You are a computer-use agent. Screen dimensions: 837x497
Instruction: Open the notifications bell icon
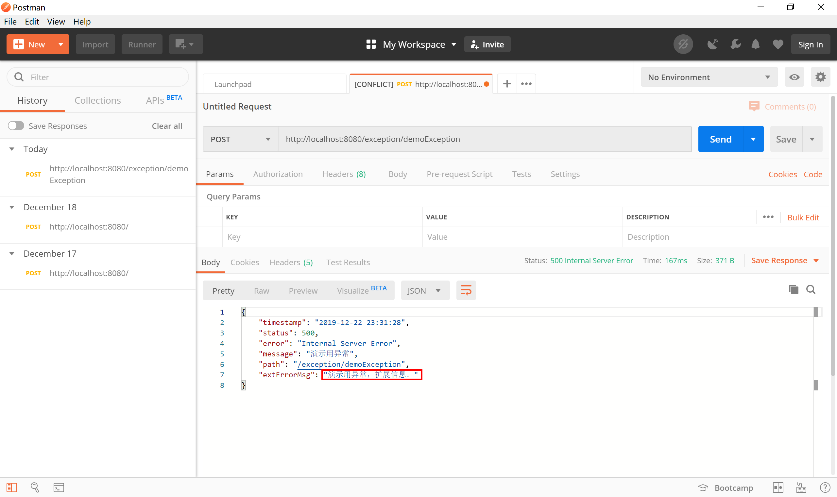[x=755, y=44]
